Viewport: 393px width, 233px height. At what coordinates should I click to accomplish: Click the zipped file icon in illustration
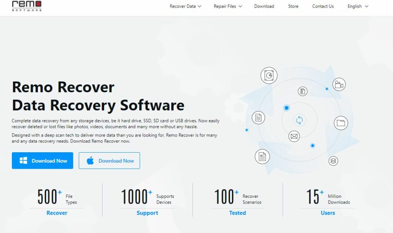pyautogui.click(x=302, y=91)
